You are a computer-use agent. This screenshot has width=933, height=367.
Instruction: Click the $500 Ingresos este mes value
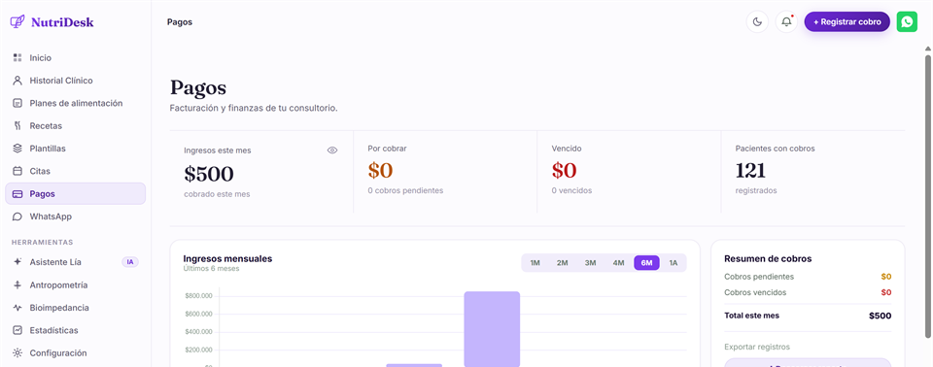pyautogui.click(x=209, y=174)
